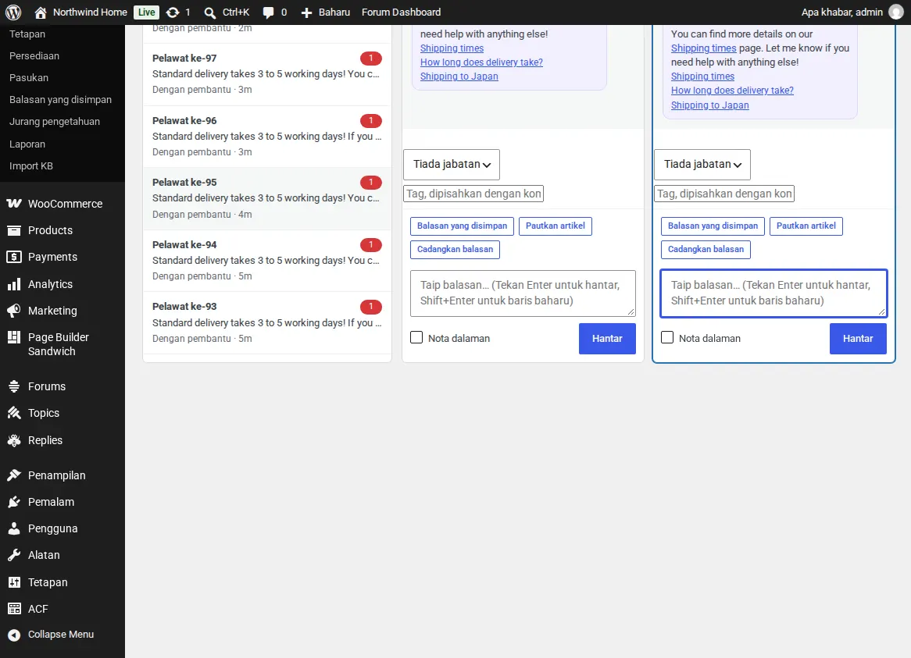
Task: Open conversation Pelawat ke-95
Action: click(x=267, y=198)
